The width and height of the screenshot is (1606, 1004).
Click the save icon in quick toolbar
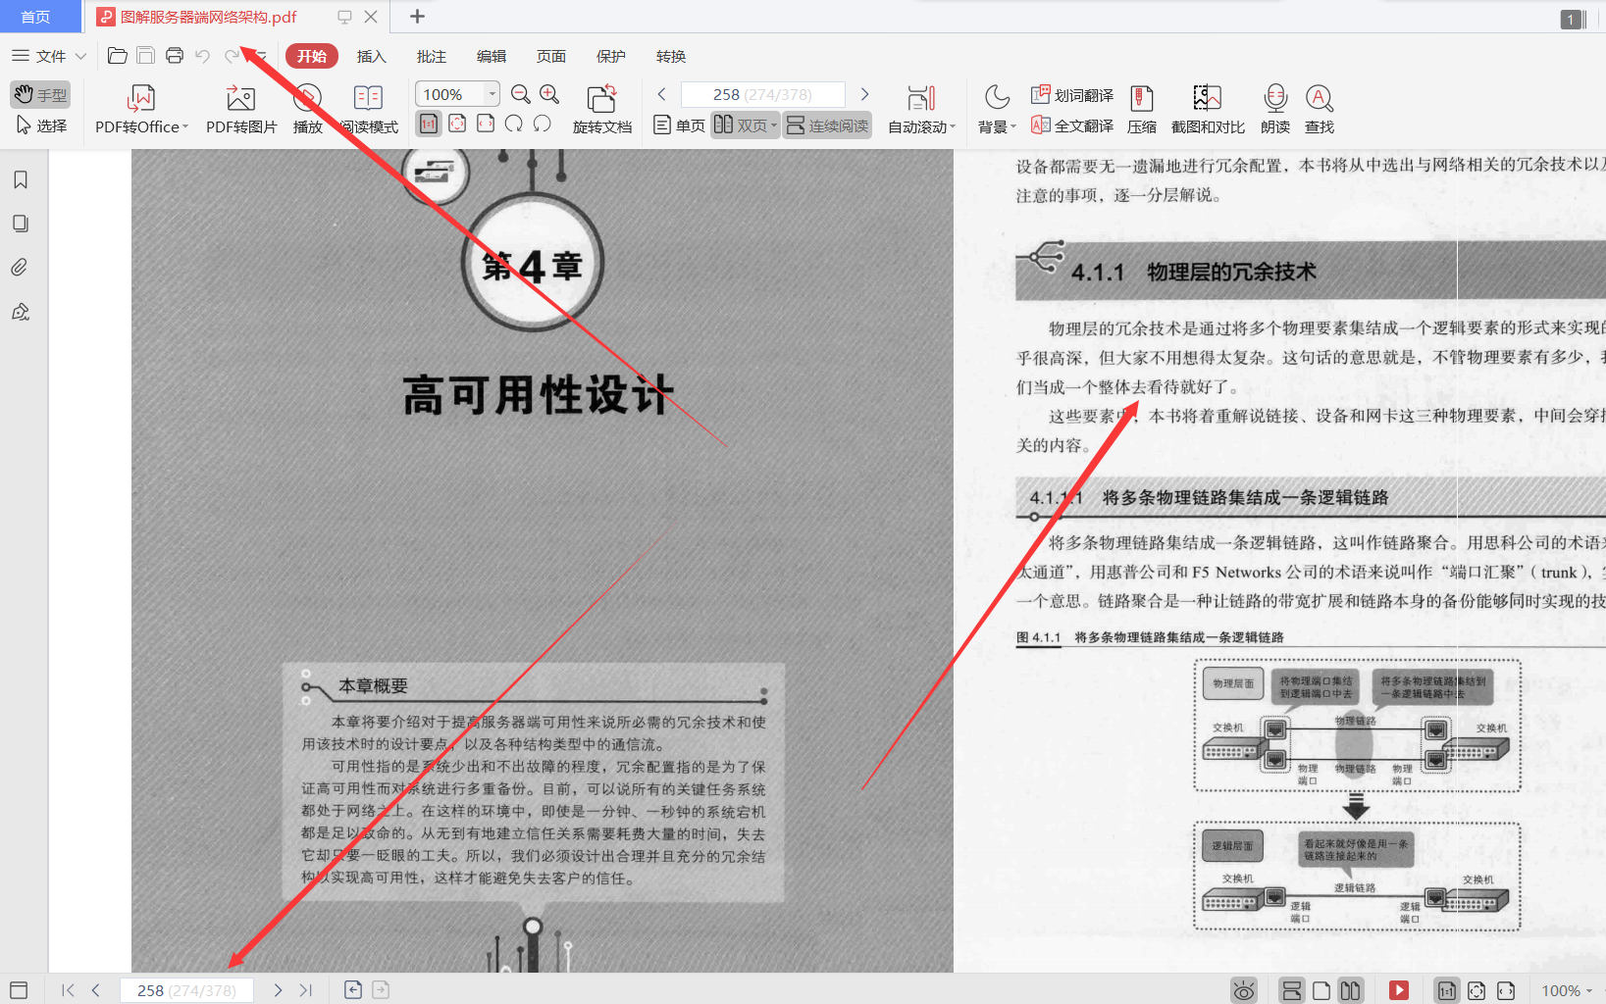(x=145, y=56)
